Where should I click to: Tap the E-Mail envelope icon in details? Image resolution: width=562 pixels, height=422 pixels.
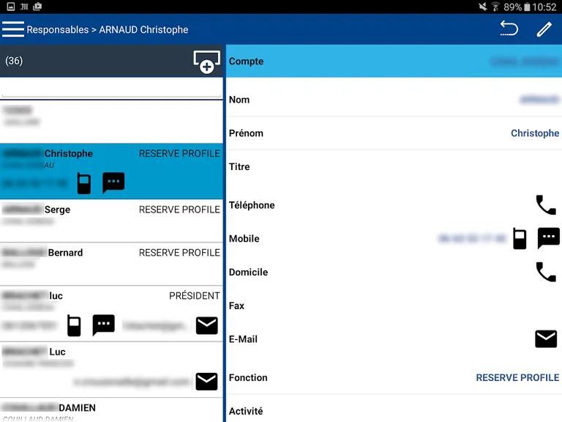tap(546, 339)
